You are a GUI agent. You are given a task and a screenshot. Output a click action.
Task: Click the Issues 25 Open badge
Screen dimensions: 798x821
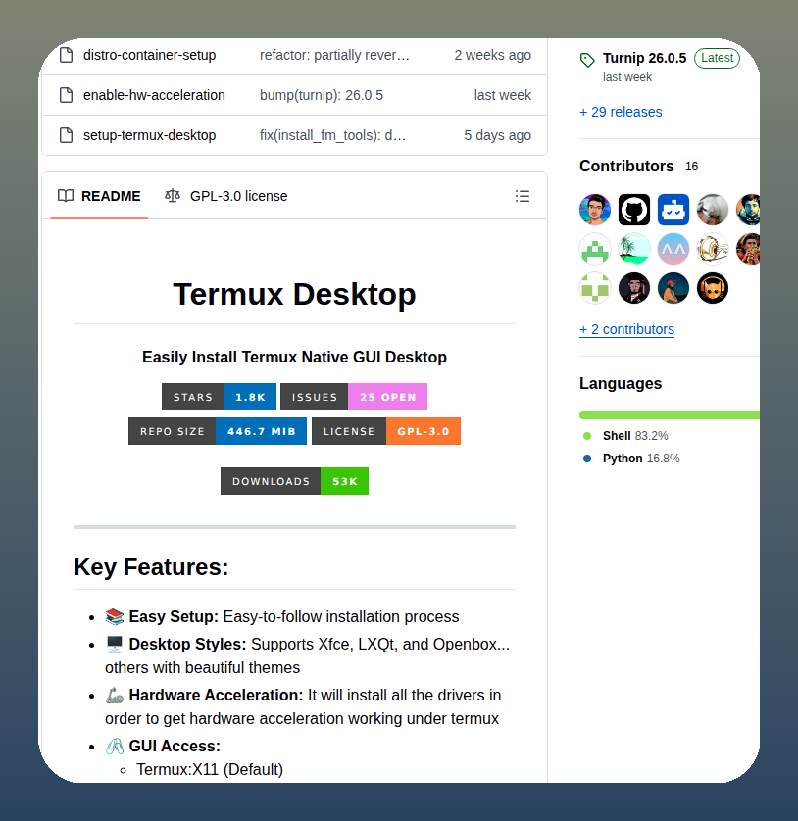point(354,397)
